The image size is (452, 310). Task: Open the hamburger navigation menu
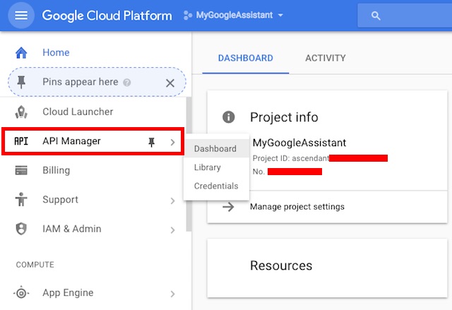coord(20,16)
